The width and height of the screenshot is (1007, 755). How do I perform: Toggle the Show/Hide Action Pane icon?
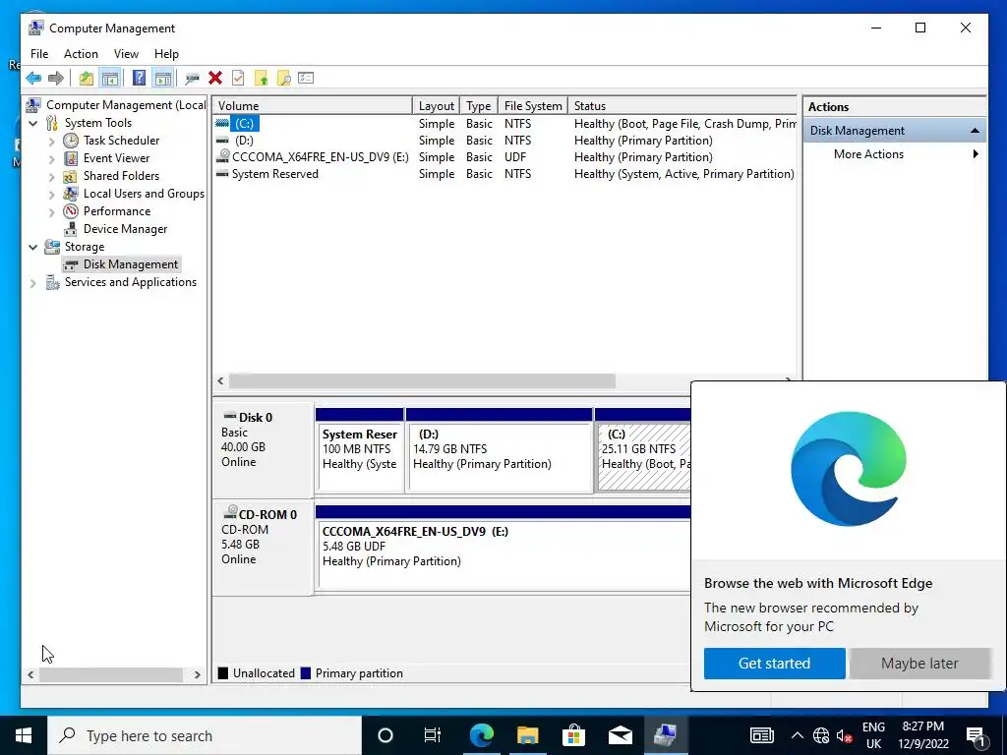tap(163, 79)
